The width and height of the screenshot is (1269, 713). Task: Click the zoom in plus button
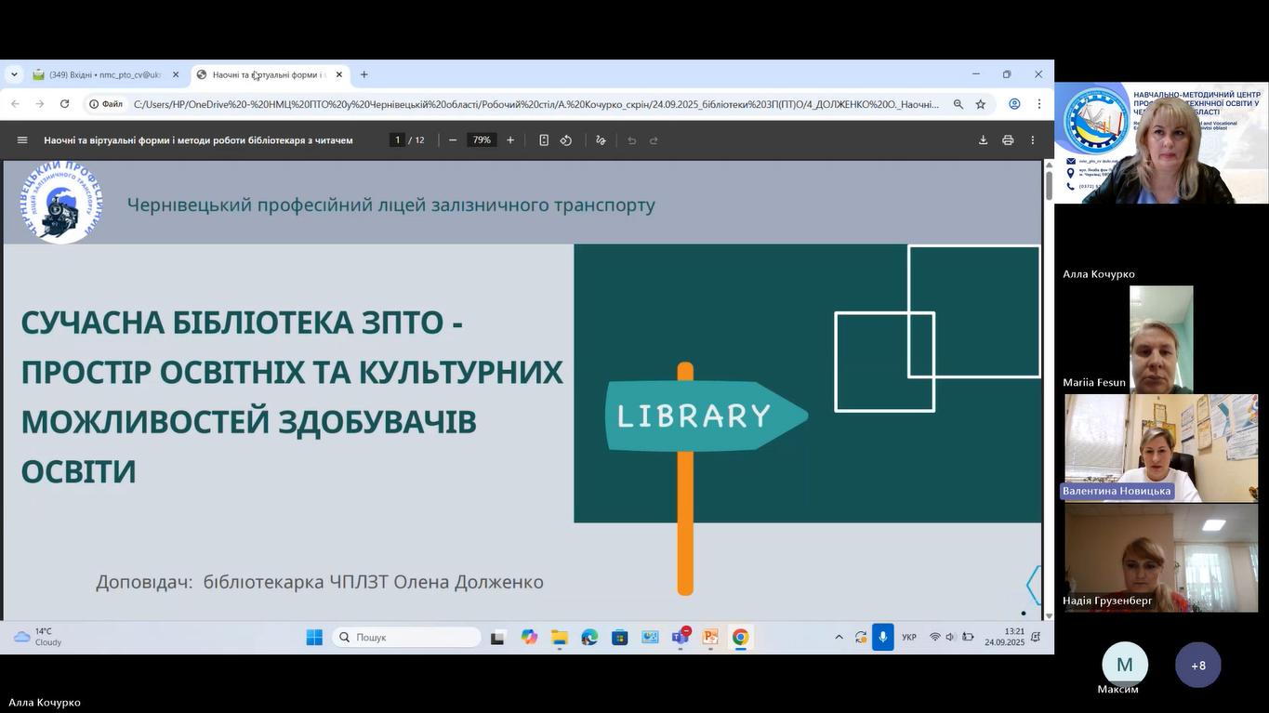pyautogui.click(x=510, y=140)
